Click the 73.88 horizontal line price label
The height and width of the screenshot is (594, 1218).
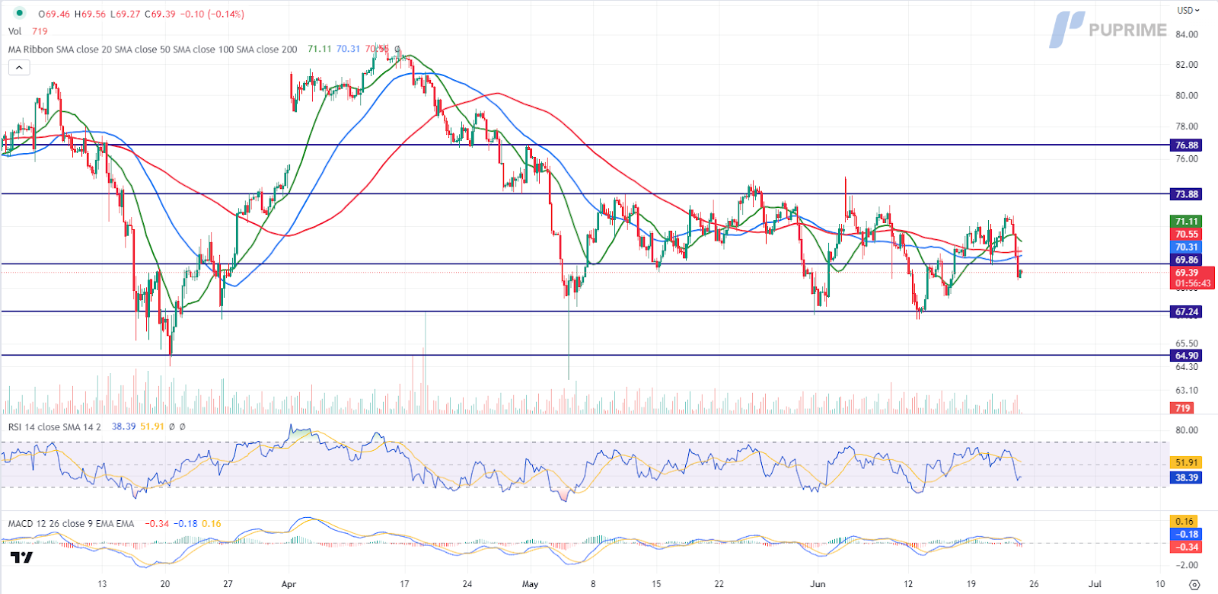(x=1186, y=194)
